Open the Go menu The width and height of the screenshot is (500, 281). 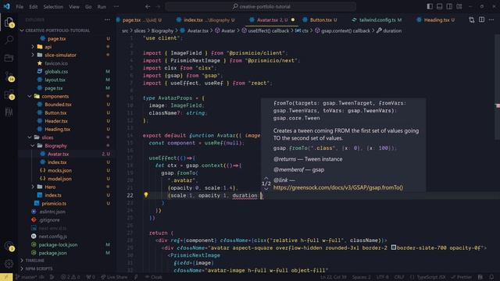coord(88,7)
